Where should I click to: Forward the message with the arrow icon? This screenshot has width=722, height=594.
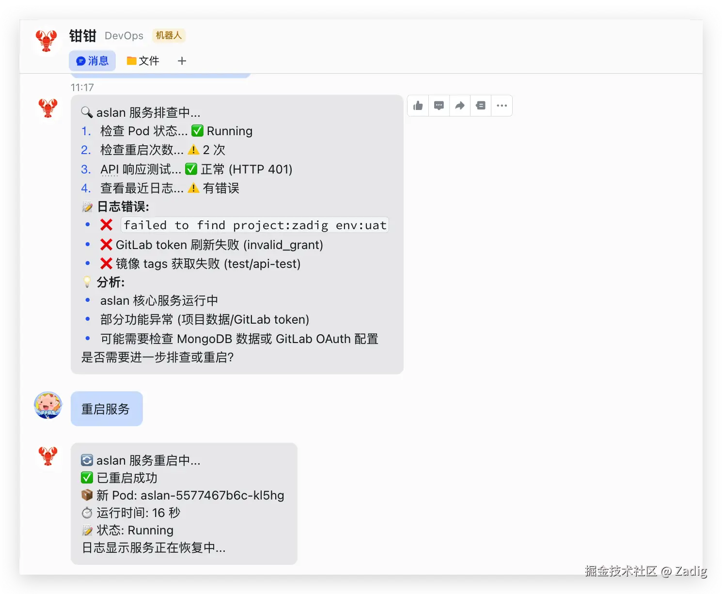coord(460,106)
